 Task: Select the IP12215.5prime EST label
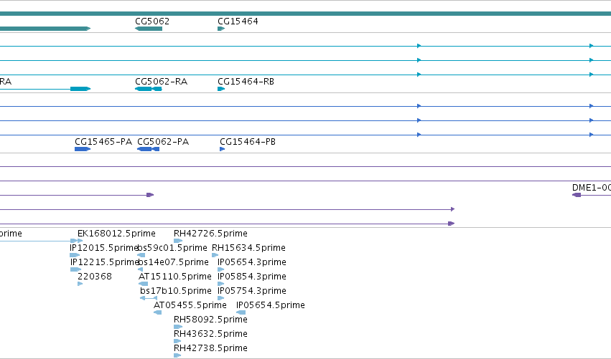pos(104,262)
